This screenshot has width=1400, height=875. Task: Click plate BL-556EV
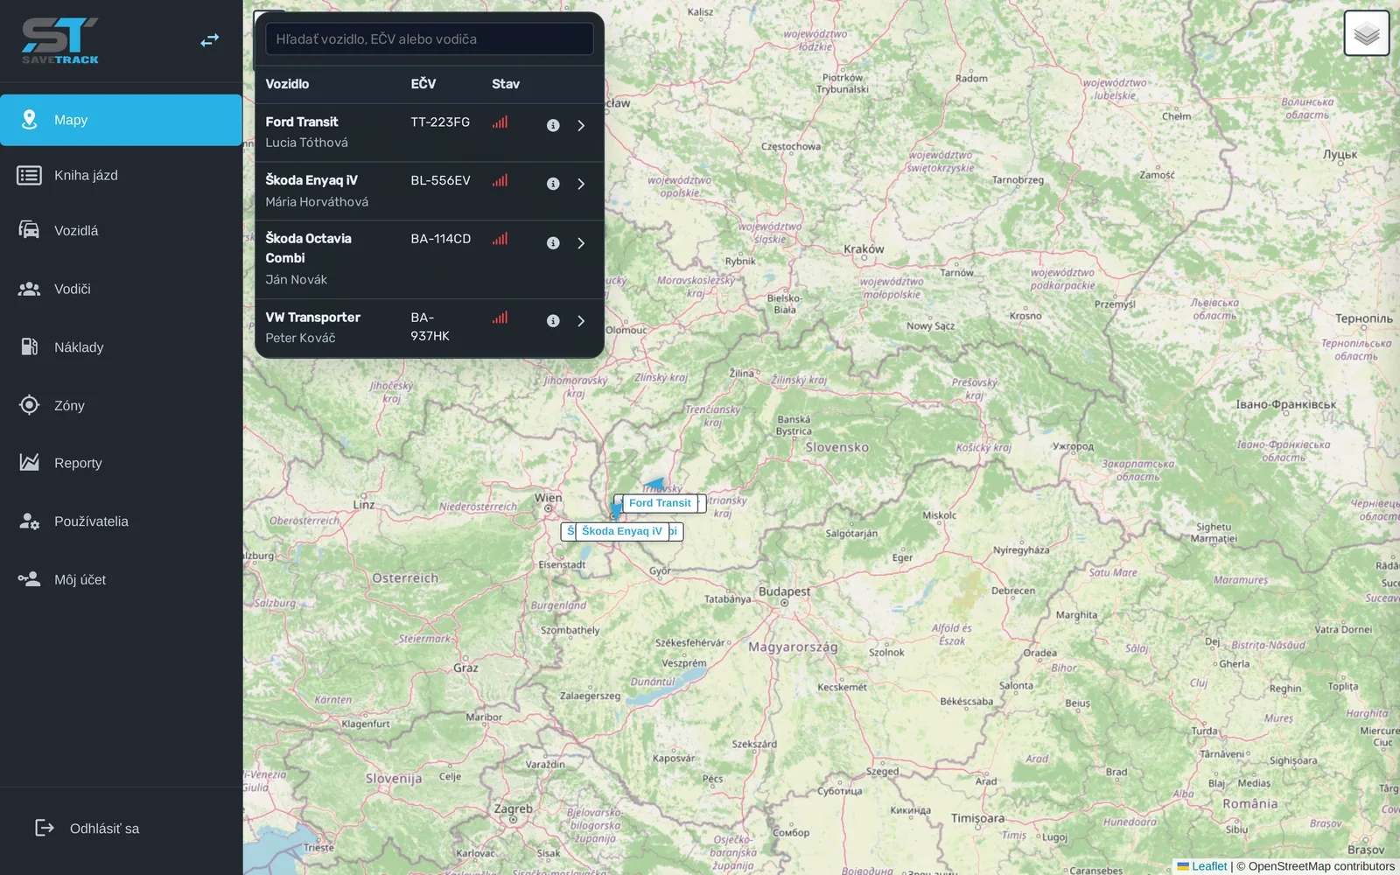coord(440,180)
